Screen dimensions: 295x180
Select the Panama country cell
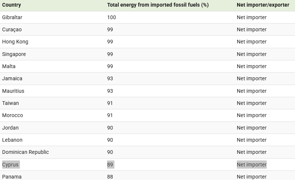point(12,177)
